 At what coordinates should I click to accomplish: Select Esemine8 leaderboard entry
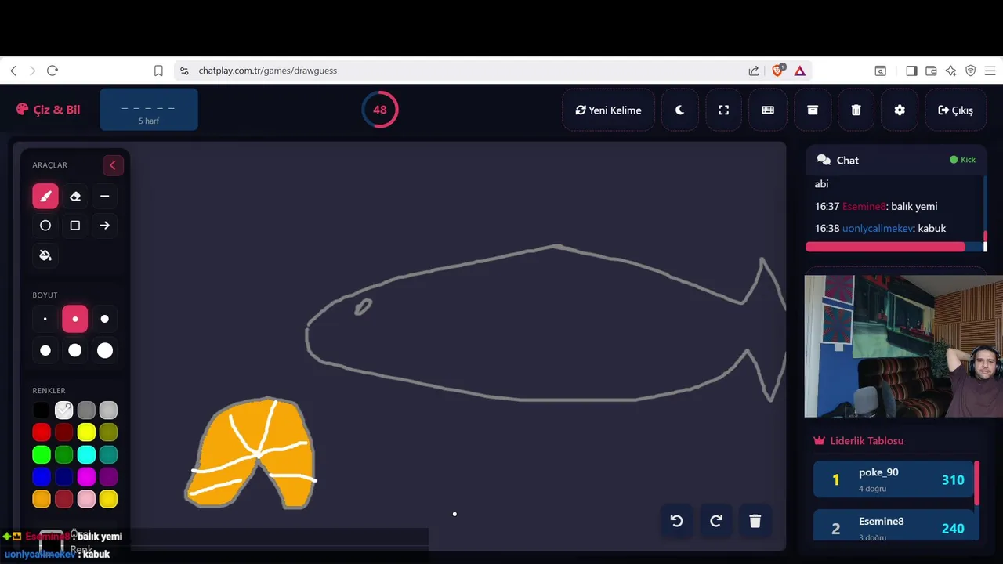click(x=893, y=525)
